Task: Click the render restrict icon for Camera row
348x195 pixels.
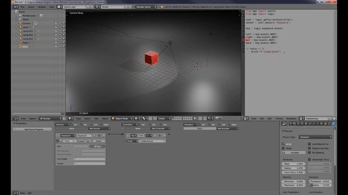Action: point(64,23)
